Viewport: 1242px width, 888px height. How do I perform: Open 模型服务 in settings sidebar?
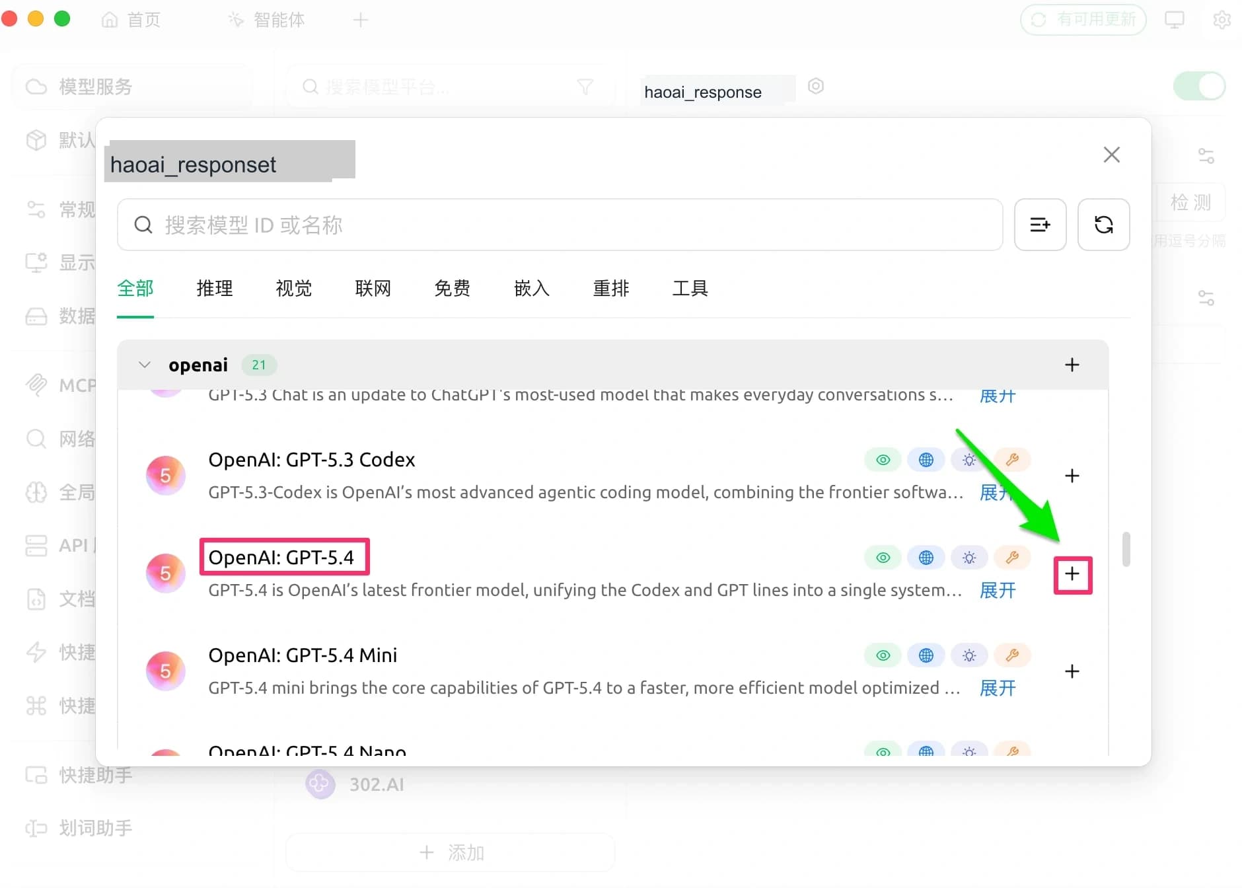(x=132, y=87)
